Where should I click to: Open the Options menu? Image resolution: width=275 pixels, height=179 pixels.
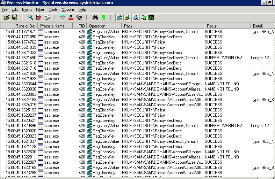click(68, 9)
